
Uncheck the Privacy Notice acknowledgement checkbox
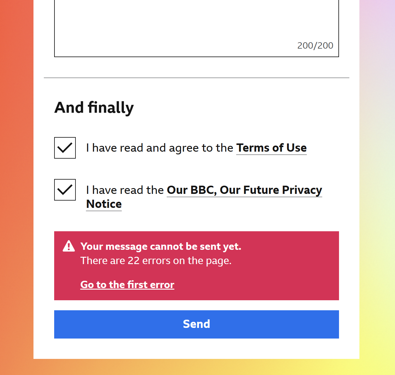point(65,190)
